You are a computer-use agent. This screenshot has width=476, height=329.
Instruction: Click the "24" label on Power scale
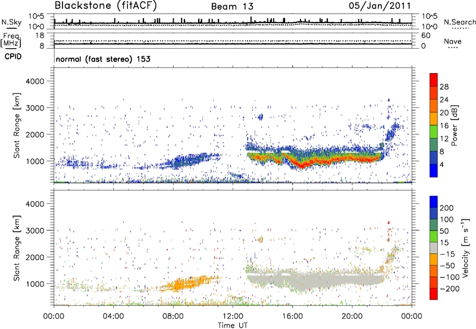pos(444,100)
